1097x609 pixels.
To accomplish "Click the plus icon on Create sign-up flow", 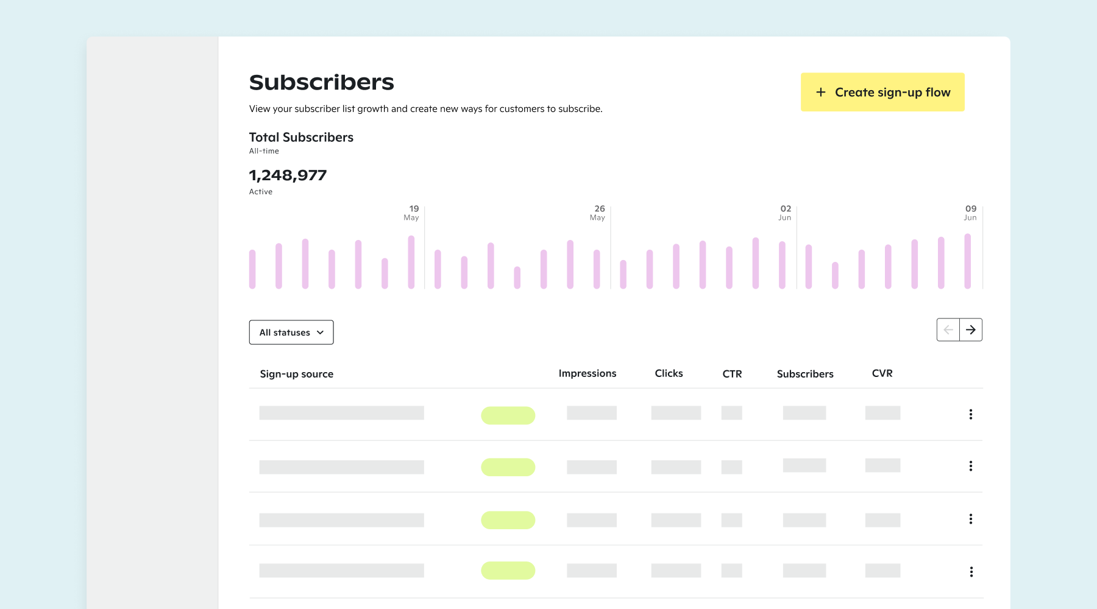I will 820,92.
